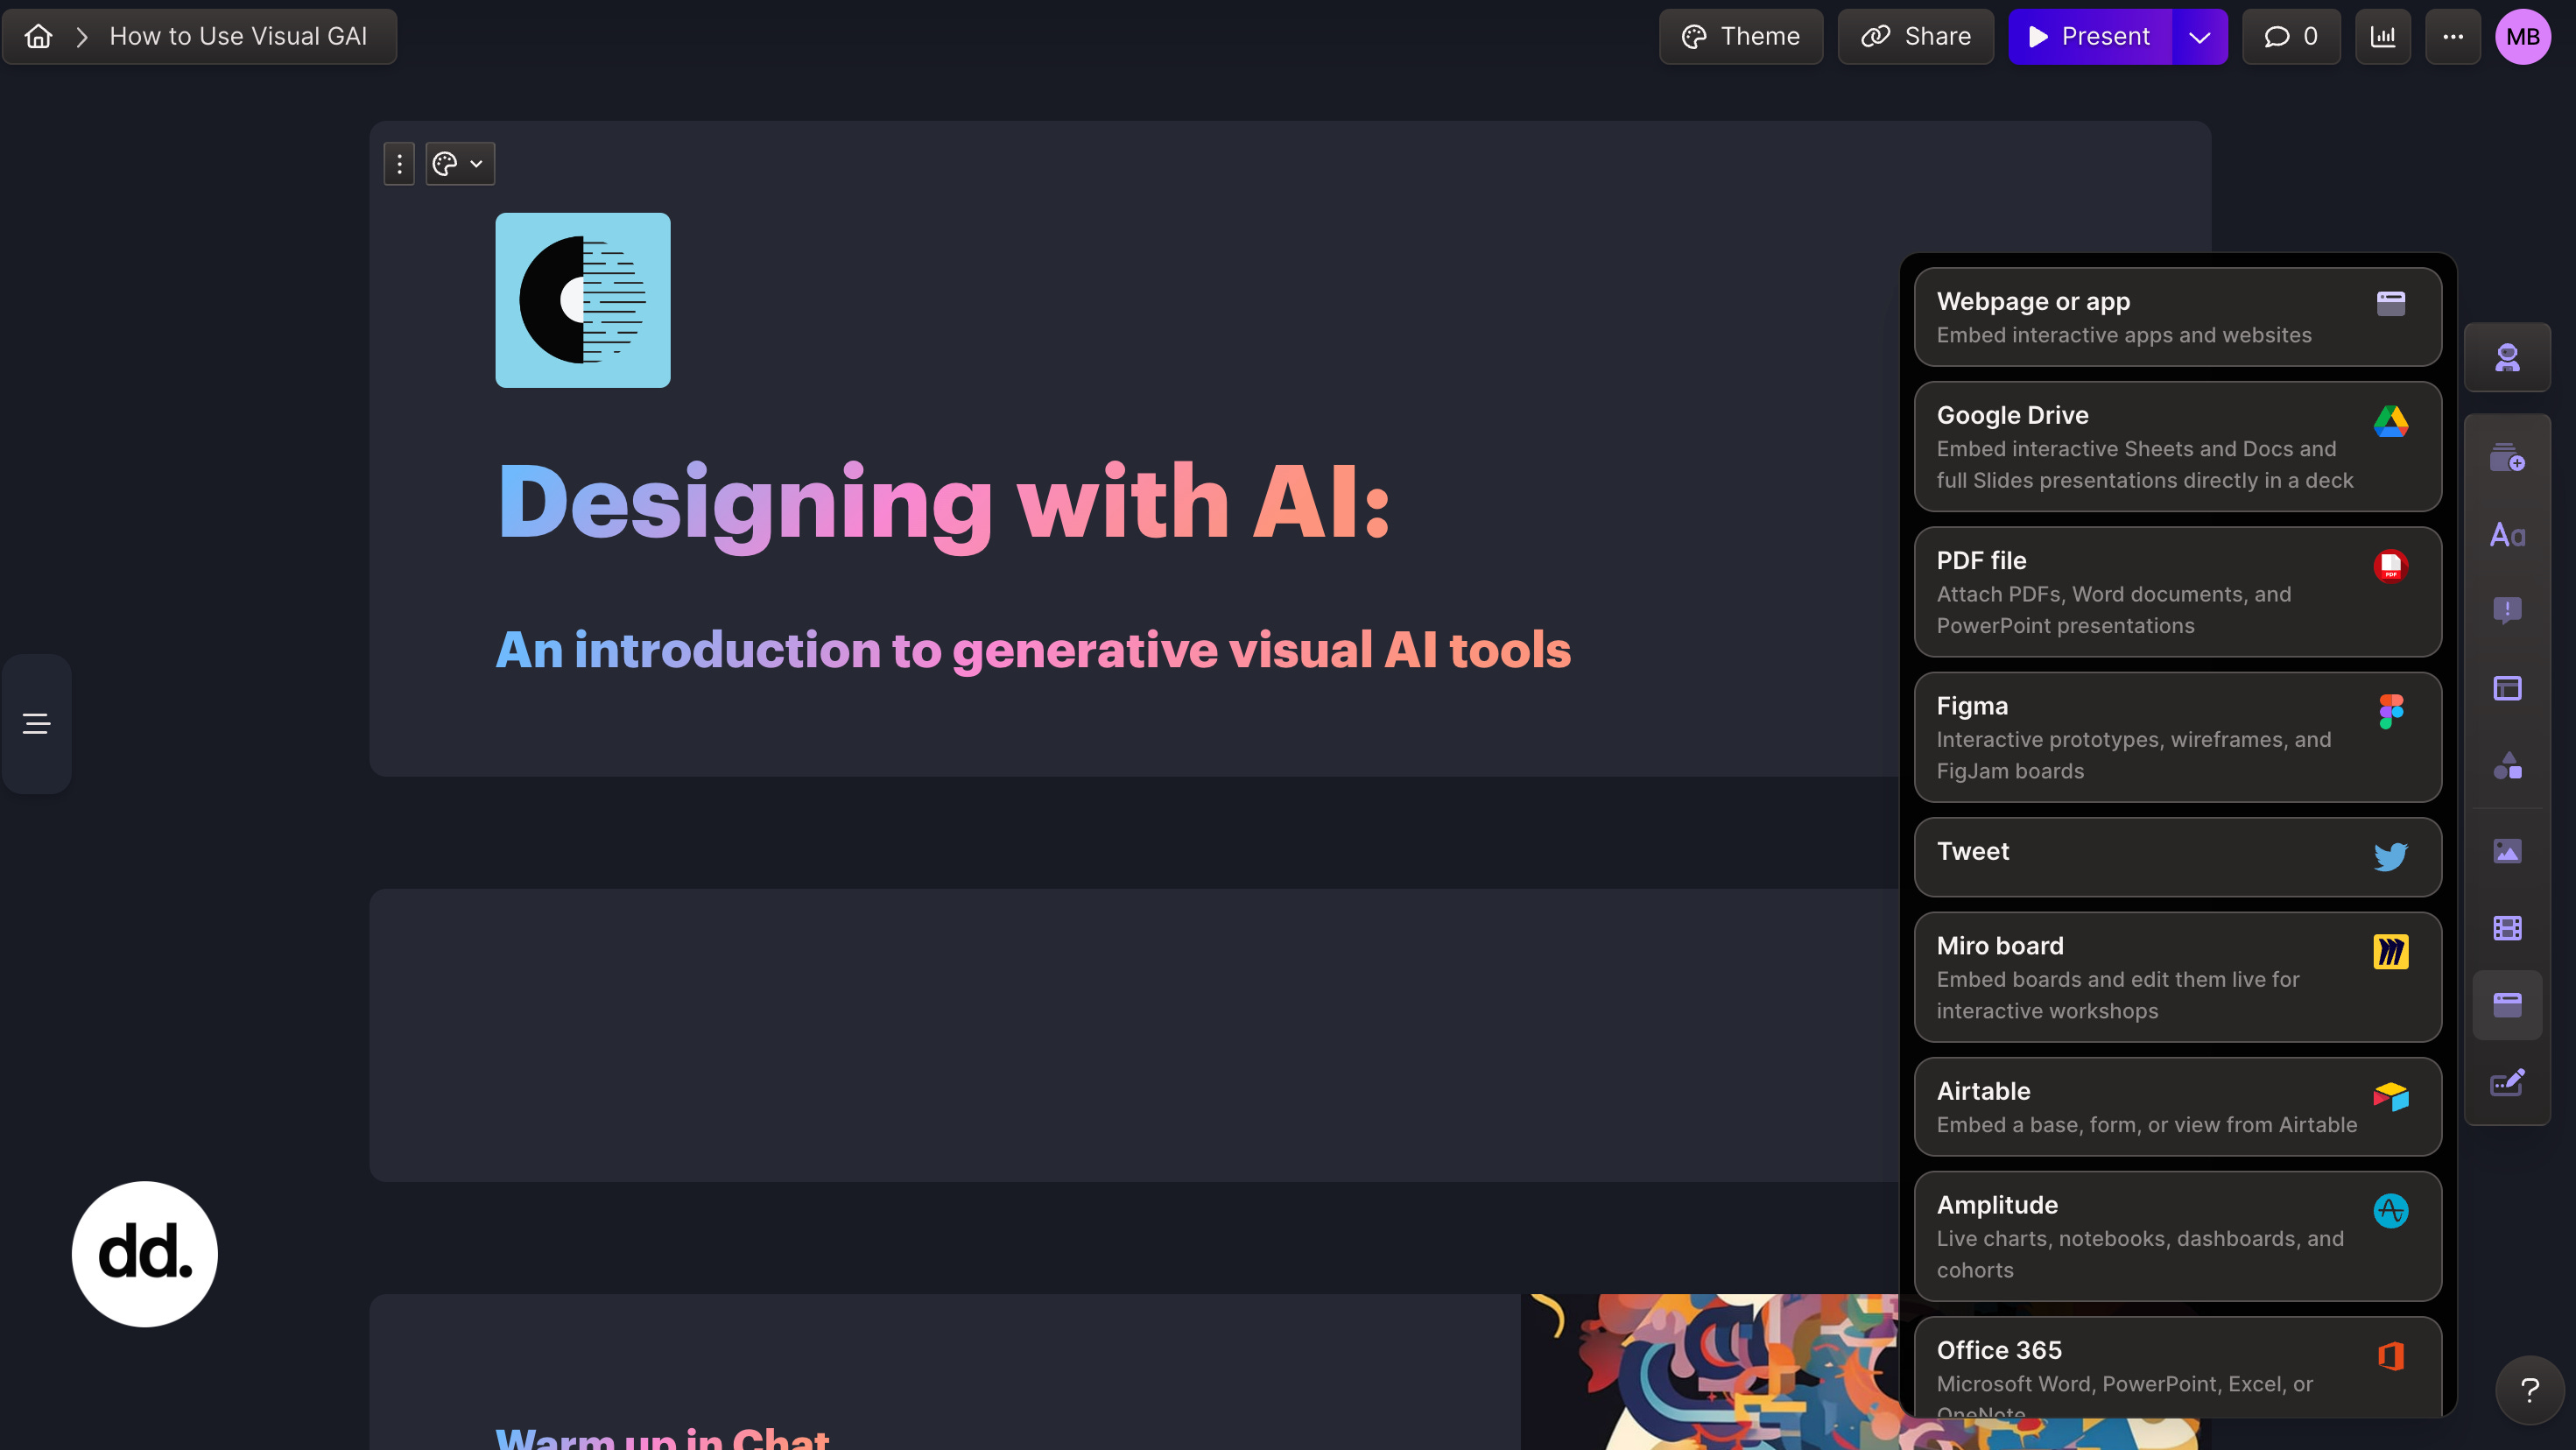Open the layout options panel
The height and width of the screenshot is (1450, 2576).
(x=2508, y=688)
